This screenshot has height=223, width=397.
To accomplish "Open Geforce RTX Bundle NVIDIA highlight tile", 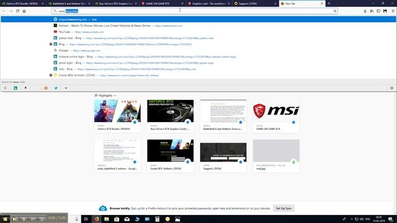I will [x=117, y=116].
